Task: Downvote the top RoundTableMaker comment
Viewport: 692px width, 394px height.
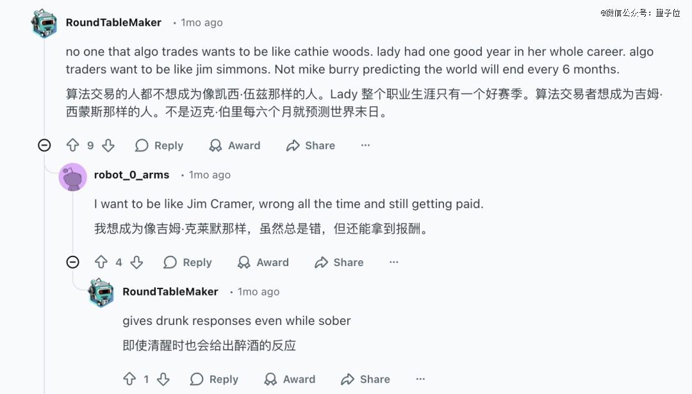Action: [x=108, y=146]
